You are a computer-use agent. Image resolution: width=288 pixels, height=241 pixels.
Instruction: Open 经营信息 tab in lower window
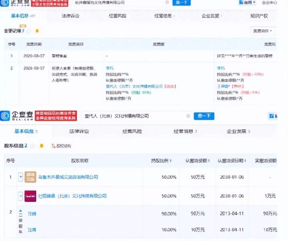point(185,131)
